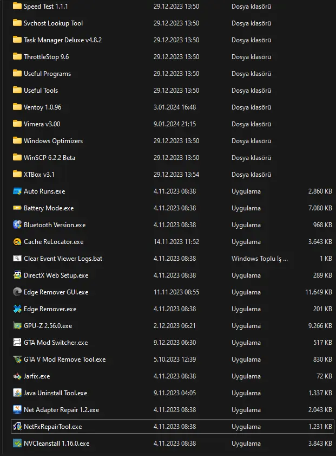The height and width of the screenshot is (456, 336).
Task: Click the Auto Runs.exe file icon
Action: (x=17, y=191)
